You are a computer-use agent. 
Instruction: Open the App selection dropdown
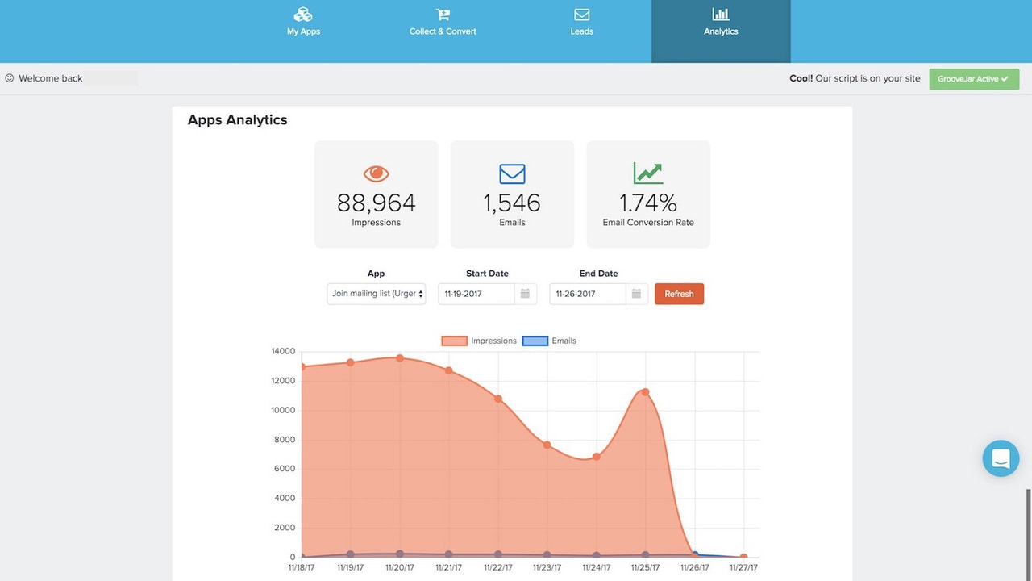376,294
